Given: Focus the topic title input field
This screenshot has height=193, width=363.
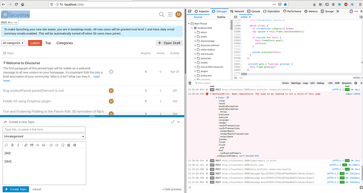Looking at the screenshot, I should (44, 129).
